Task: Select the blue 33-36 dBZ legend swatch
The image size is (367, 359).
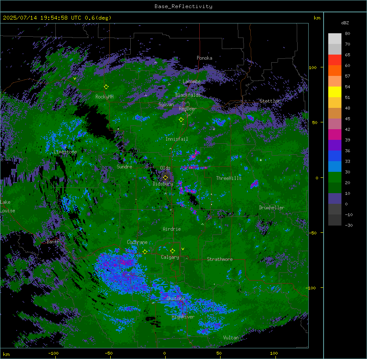Action: [x=335, y=156]
